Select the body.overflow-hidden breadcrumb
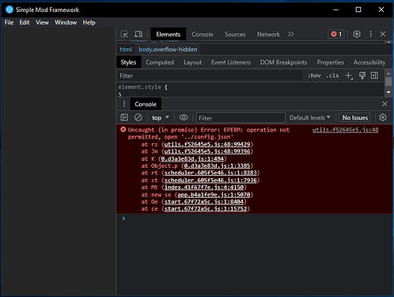This screenshot has width=394, height=297. (168, 49)
